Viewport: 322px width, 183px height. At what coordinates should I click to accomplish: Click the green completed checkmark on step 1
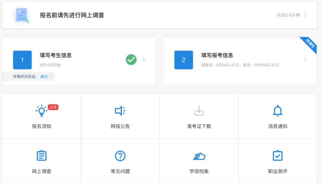[x=131, y=60]
